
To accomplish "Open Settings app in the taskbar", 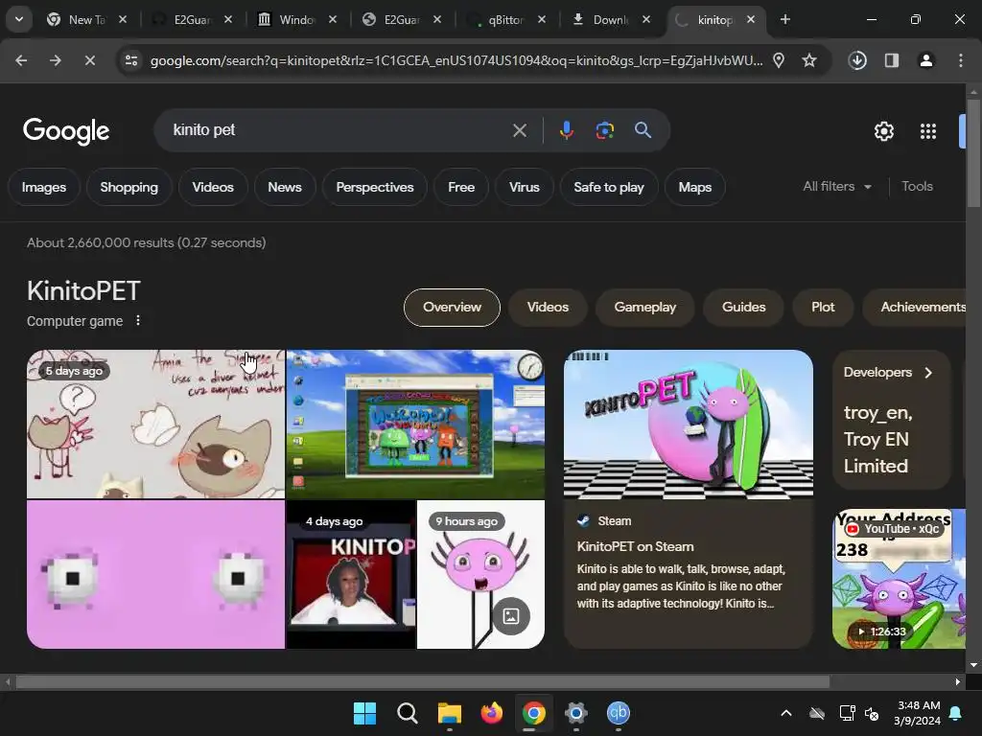I will click(575, 713).
